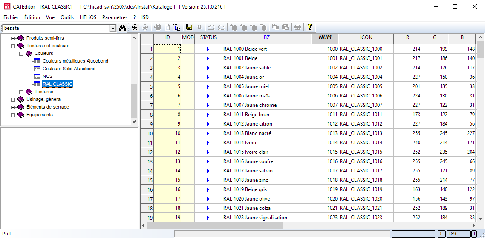
Task: Click the back navigation arrow icon
Action: [x=135, y=27]
